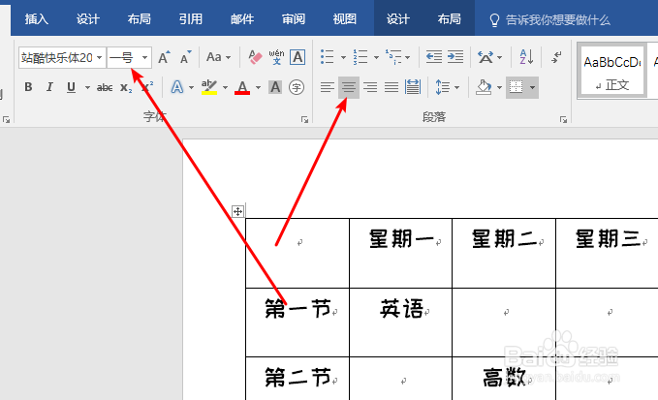Expand numbering dropdown arrow
Viewport: 658px width, 400px height.
376,57
